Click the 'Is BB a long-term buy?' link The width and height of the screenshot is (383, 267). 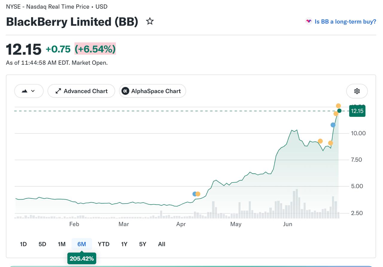point(345,22)
